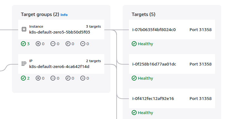
Task: Click the IP target type icon
Action: 24,64
